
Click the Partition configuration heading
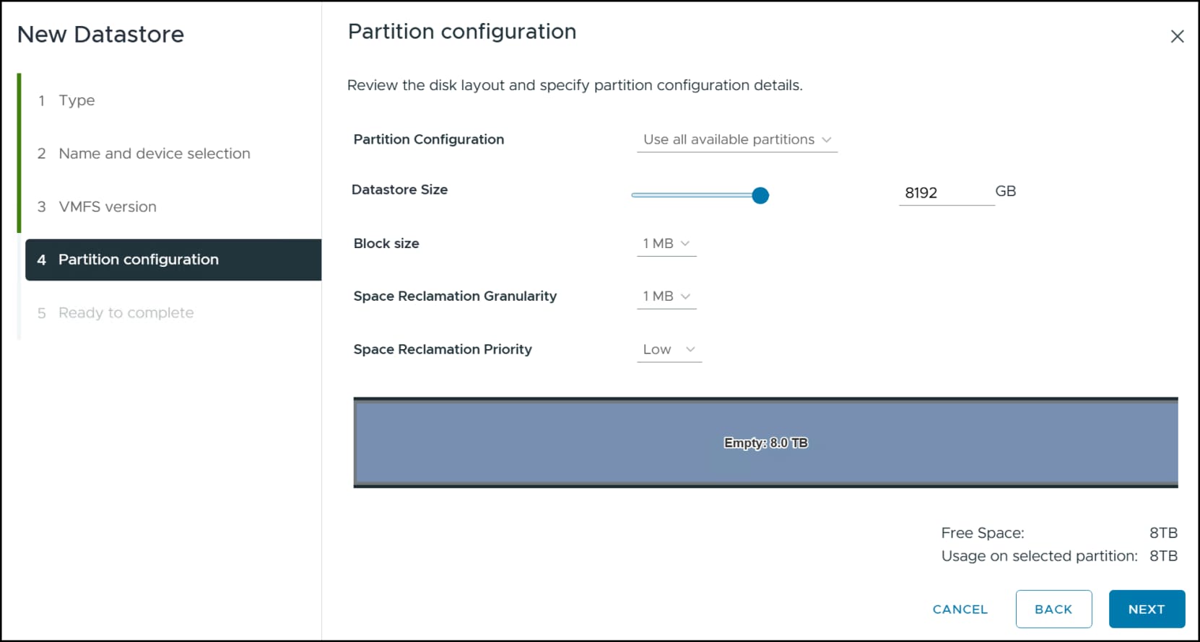pyautogui.click(x=462, y=32)
